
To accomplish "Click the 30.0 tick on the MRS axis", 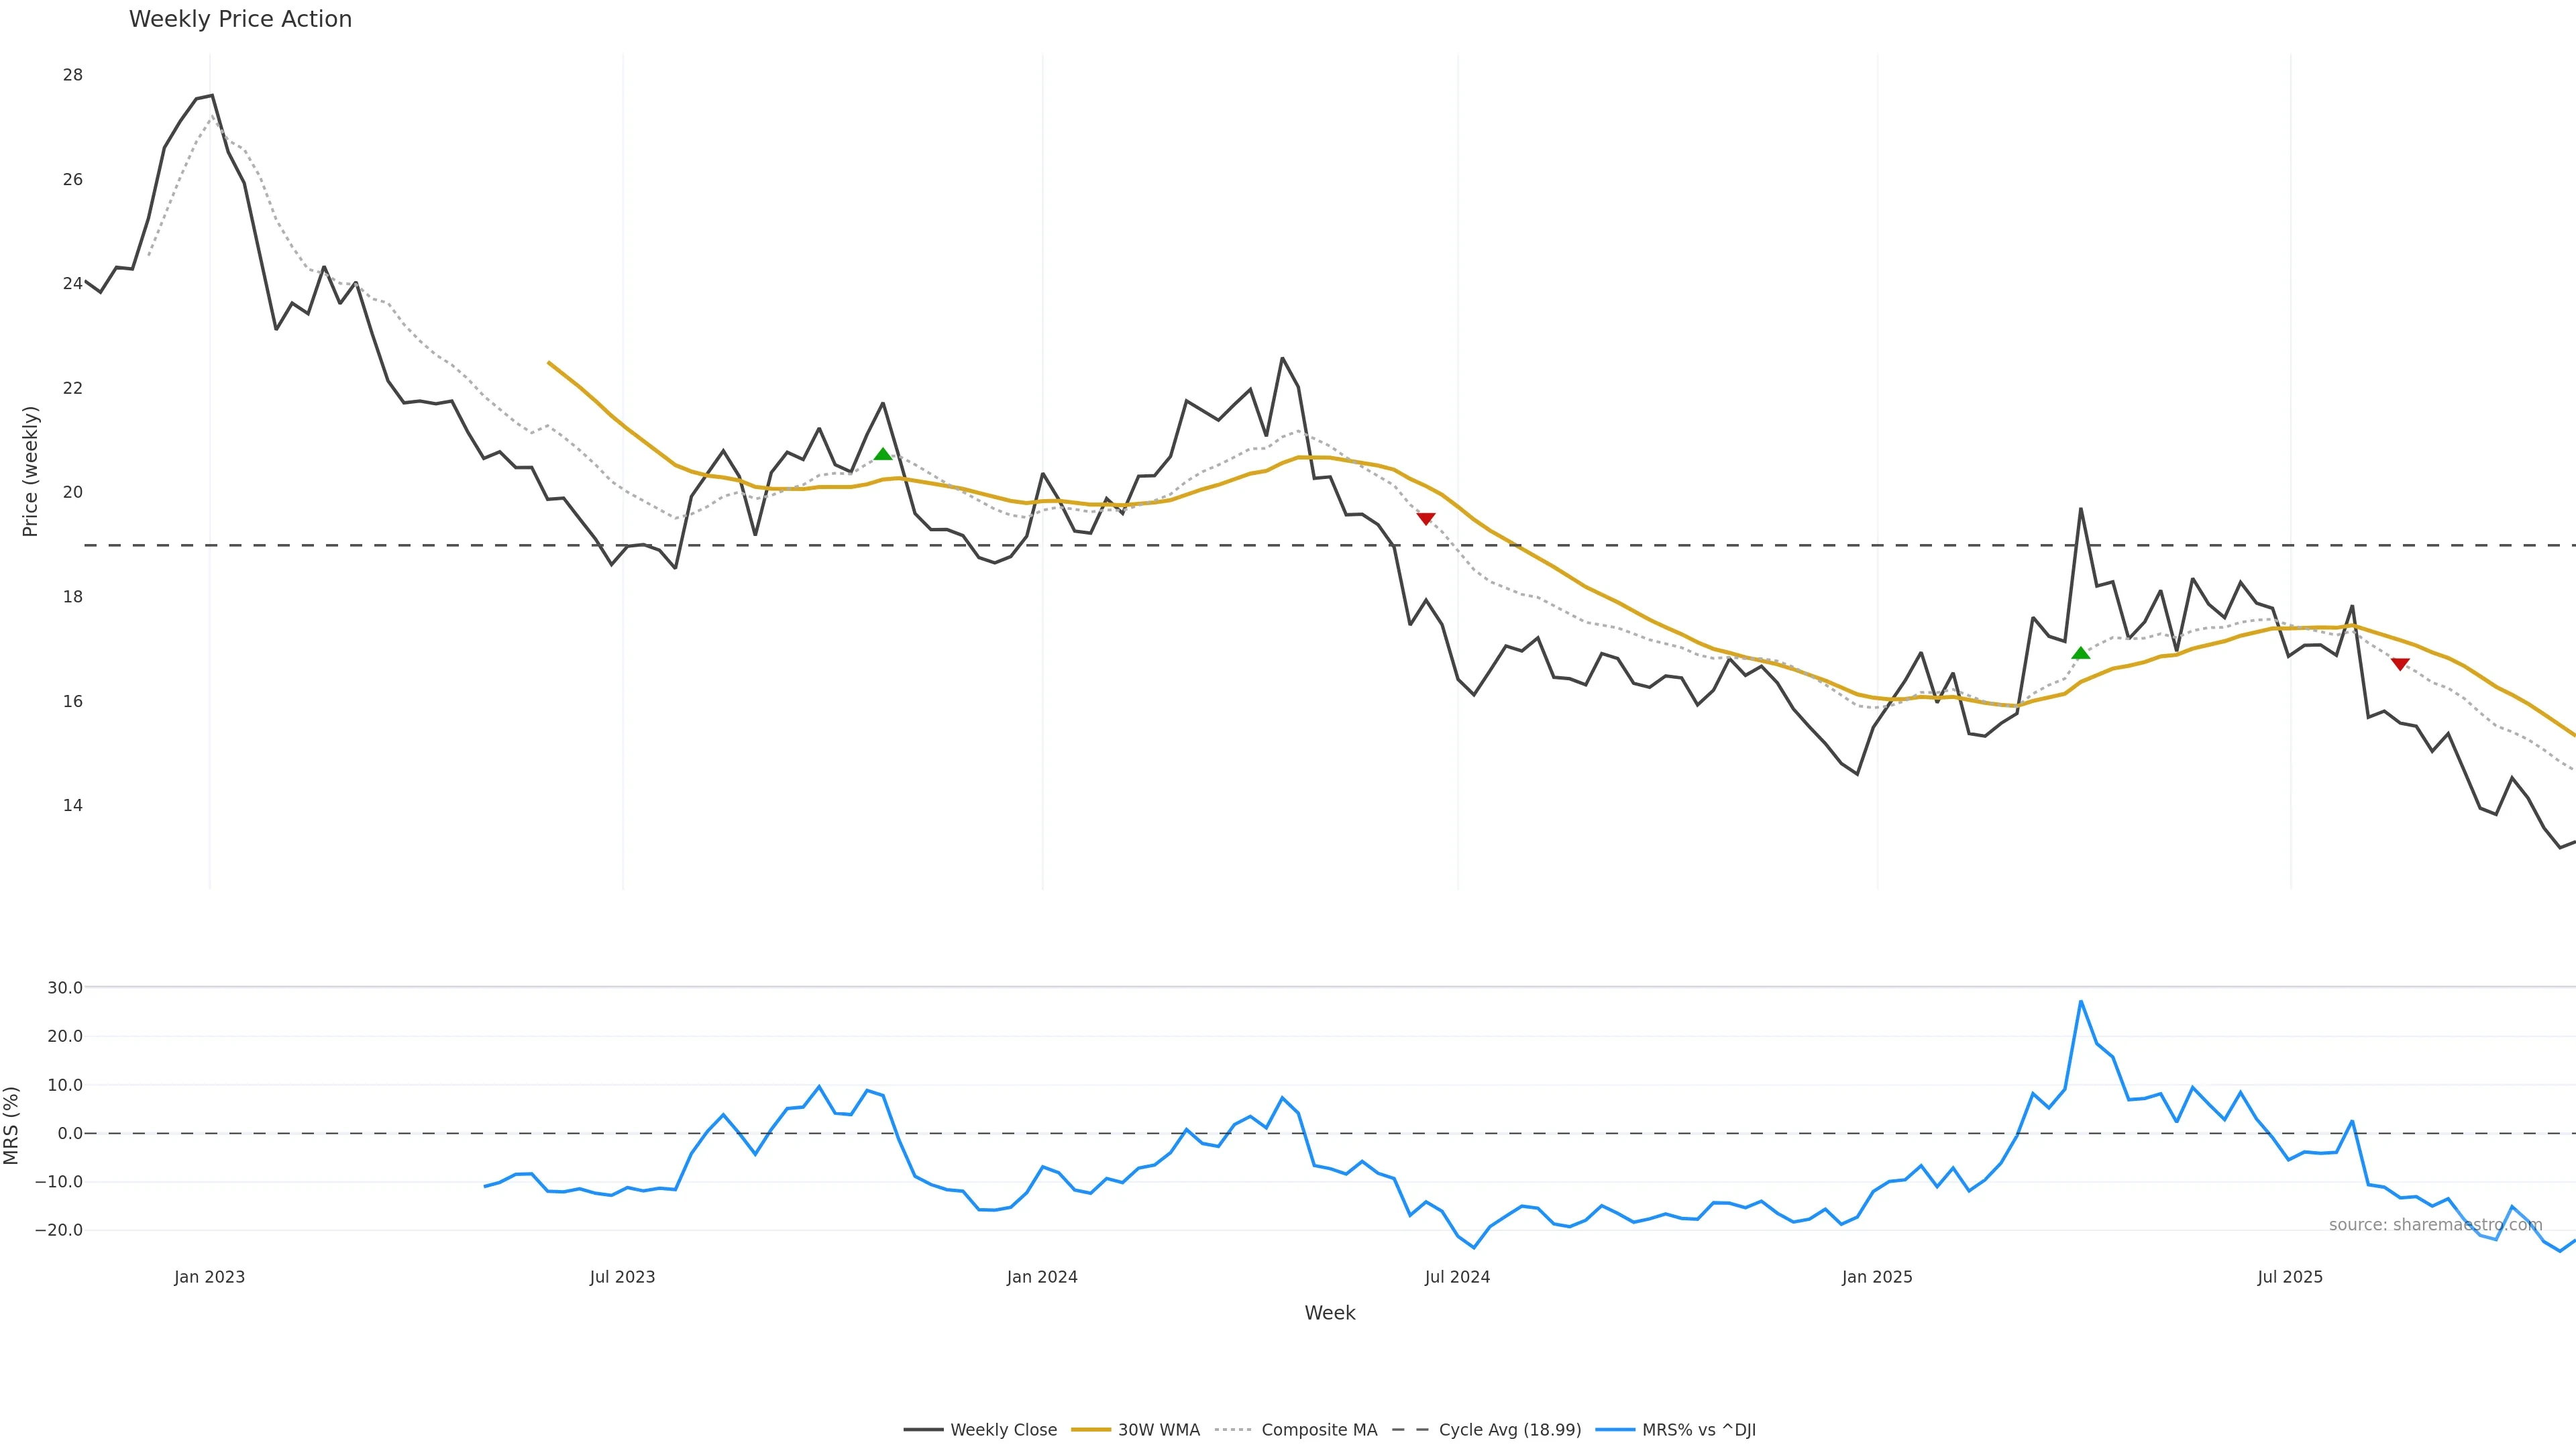I will pyautogui.click(x=65, y=988).
